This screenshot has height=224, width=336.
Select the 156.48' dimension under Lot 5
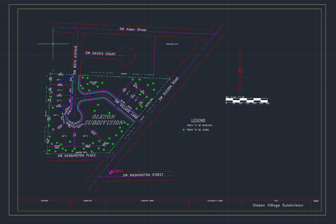[57, 146]
